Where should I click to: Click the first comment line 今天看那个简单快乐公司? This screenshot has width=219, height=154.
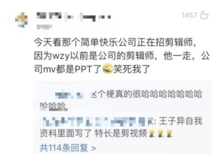115,42
